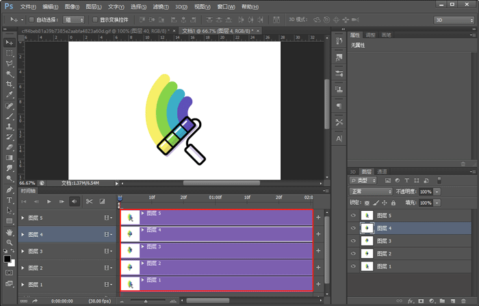The image size is (479, 306).
Task: Open the 不透明度 opacity dropdown arrow
Action: 437,192
